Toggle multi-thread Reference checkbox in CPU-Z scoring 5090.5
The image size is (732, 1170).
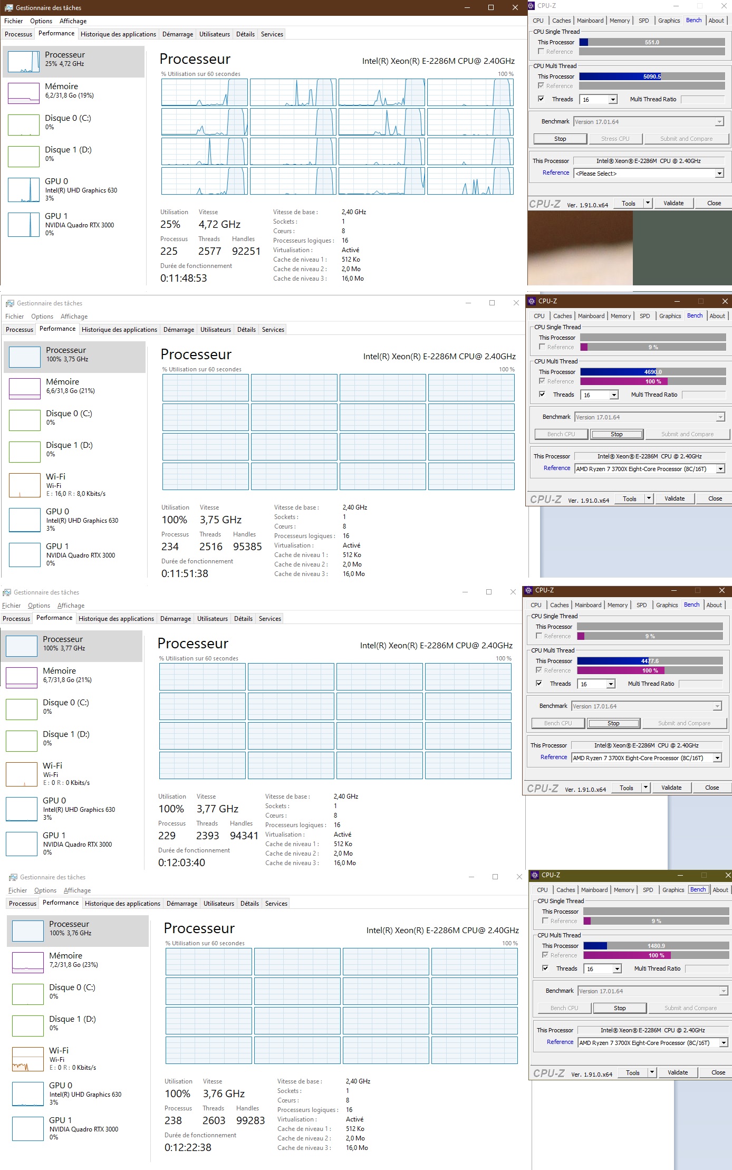[541, 85]
